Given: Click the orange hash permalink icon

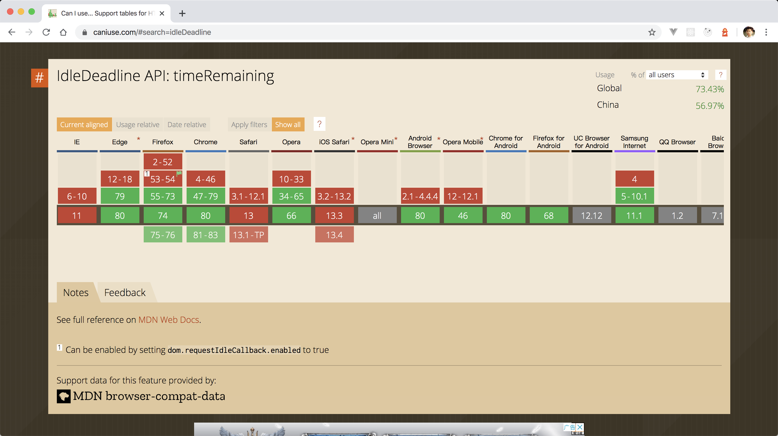Looking at the screenshot, I should (39, 78).
